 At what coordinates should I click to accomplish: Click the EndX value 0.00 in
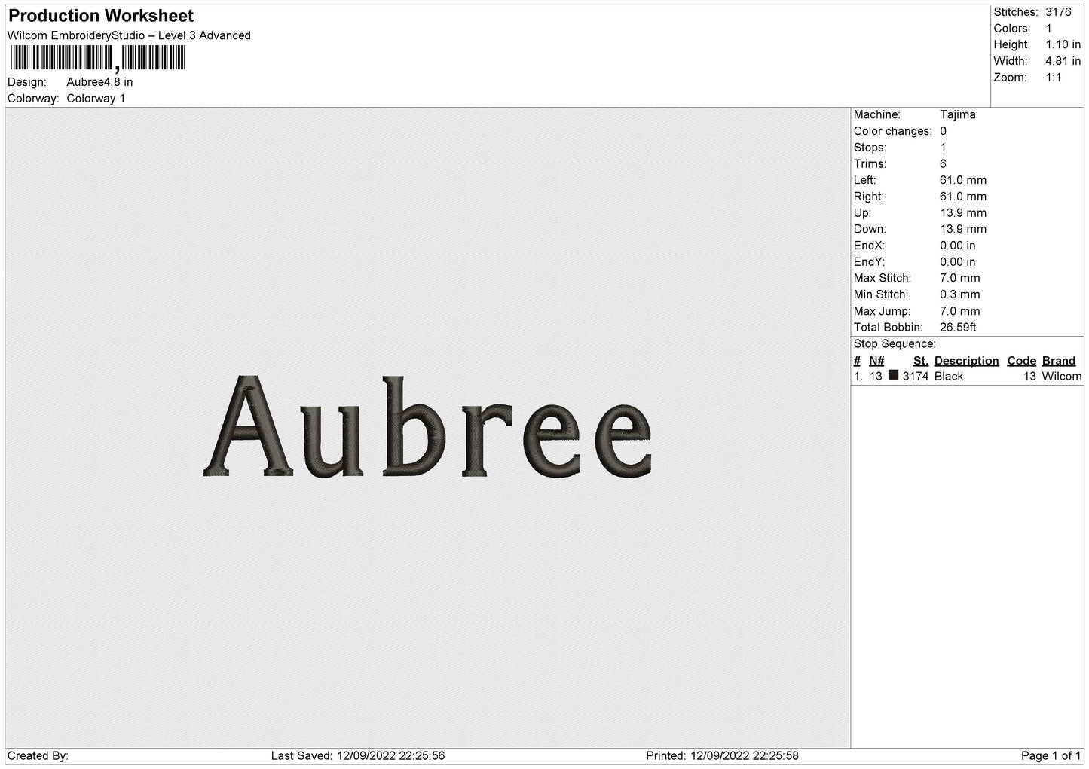[x=958, y=246]
